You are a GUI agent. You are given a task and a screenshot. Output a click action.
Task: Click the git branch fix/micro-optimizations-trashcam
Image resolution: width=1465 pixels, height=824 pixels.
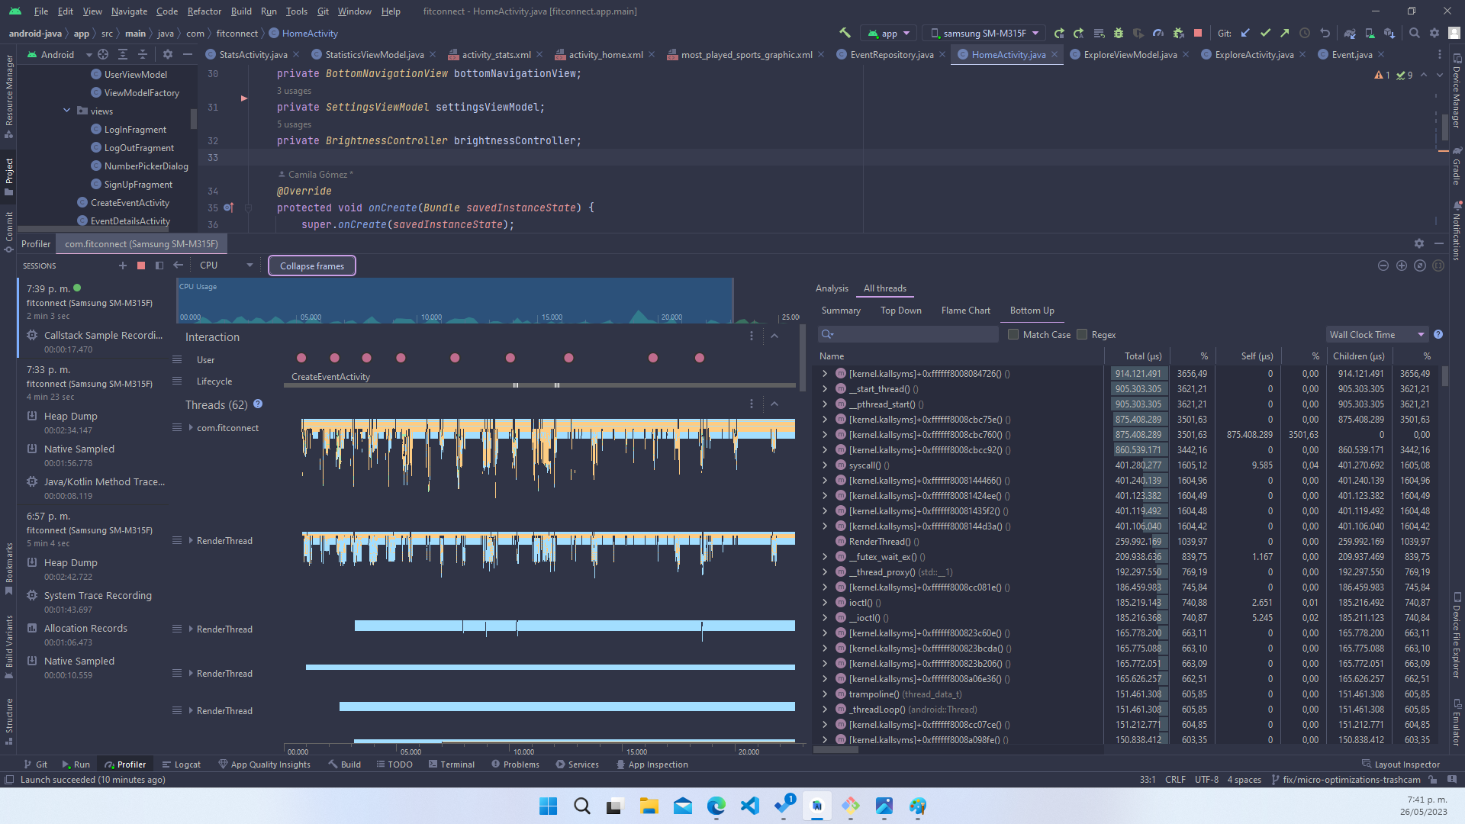click(1346, 779)
